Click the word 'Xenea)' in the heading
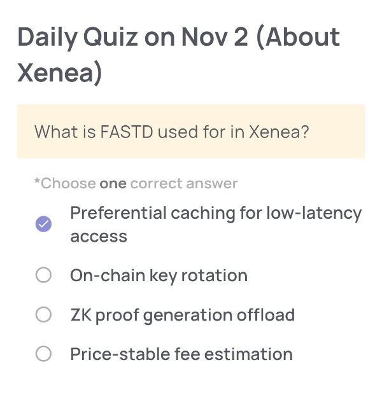This screenshot has height=395, width=382. (x=60, y=73)
